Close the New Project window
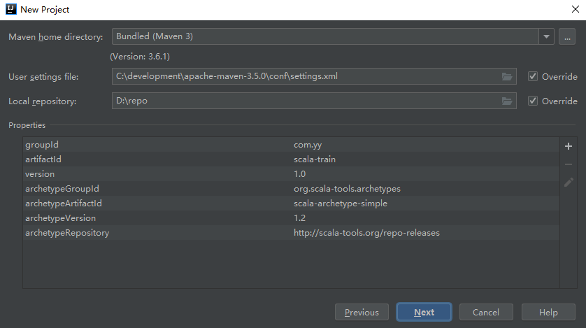This screenshot has height=328, width=586. (x=574, y=10)
